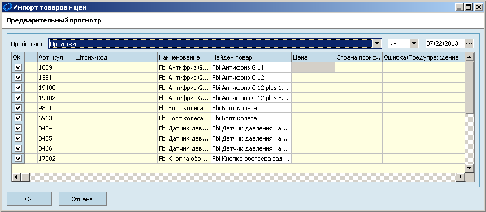Select article cell 8466
The height and width of the screenshot is (212, 486).
(55, 148)
